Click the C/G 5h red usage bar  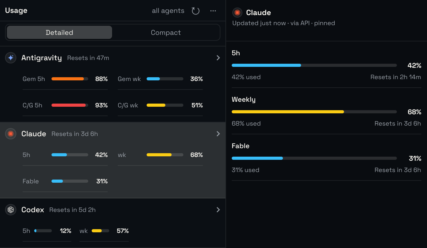(70, 105)
